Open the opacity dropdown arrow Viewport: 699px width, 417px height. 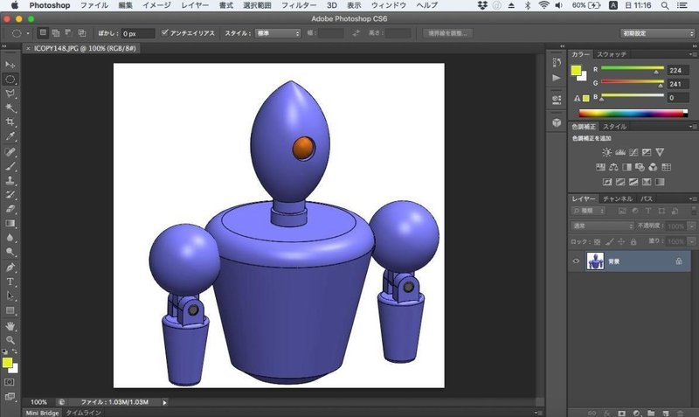pyautogui.click(x=691, y=226)
